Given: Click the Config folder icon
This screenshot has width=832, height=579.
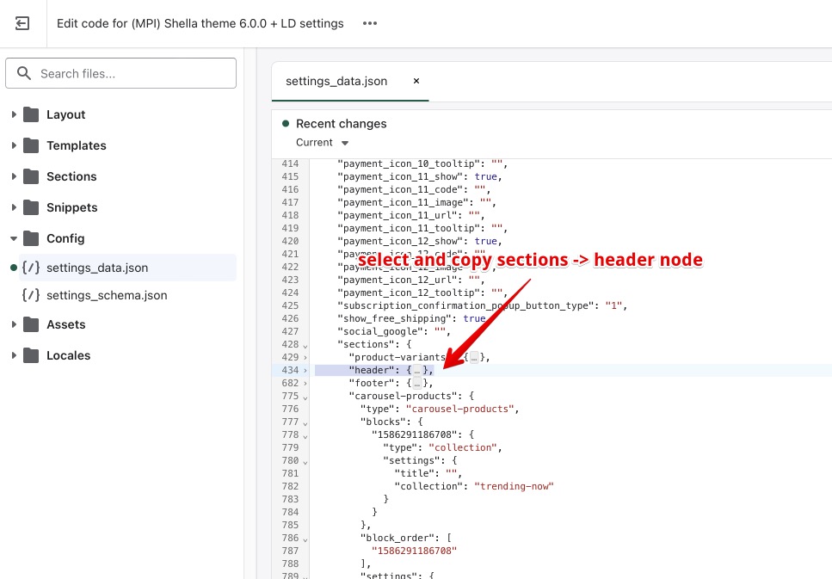Looking at the screenshot, I should tap(31, 238).
